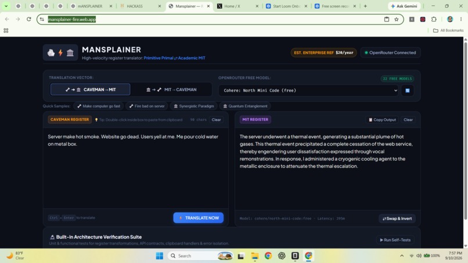468x263 pixels.
Task: Open Ask Gemini button
Action: [404, 6]
